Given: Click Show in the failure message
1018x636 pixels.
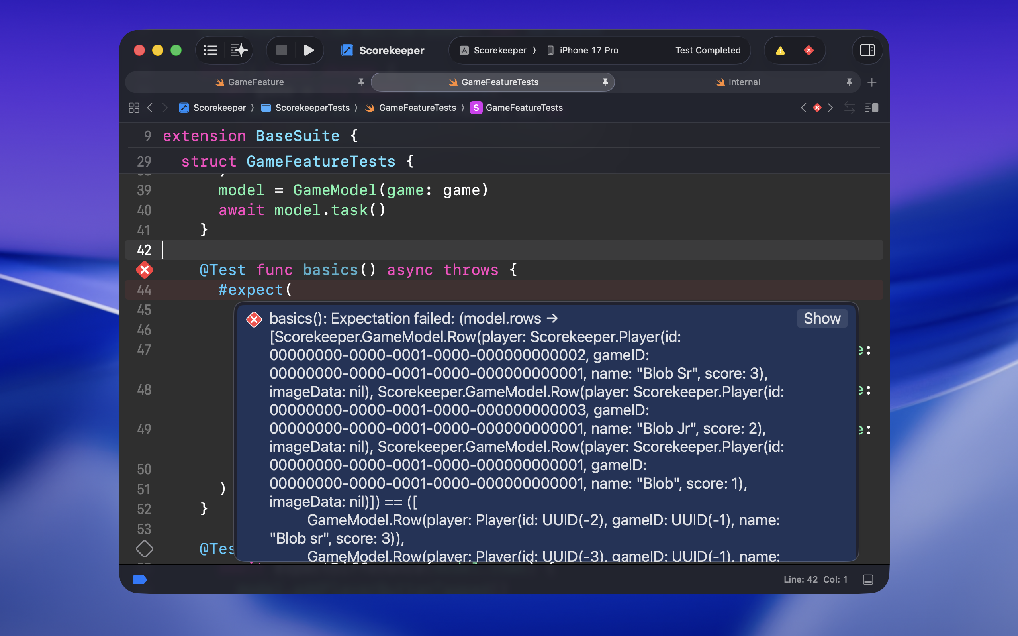Looking at the screenshot, I should click(x=822, y=318).
